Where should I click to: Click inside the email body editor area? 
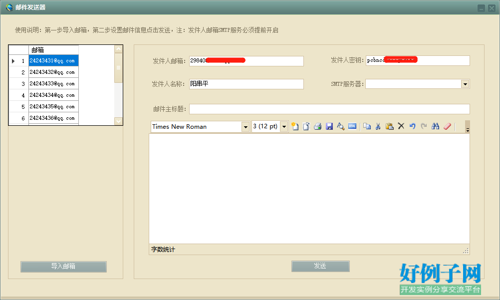(x=309, y=189)
